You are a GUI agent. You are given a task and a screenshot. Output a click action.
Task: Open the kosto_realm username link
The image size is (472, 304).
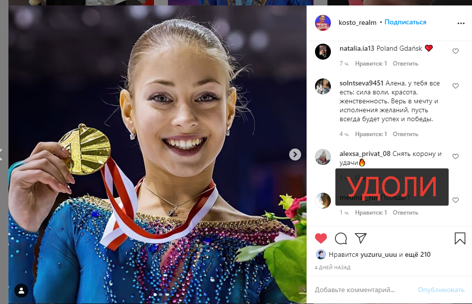[357, 22]
